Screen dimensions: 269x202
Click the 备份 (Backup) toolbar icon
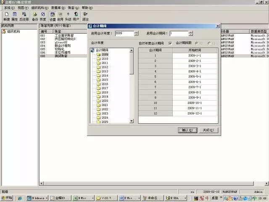[x=35, y=16]
